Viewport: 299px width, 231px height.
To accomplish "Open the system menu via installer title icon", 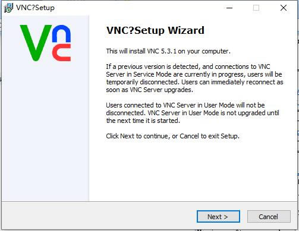I will point(8,8).
